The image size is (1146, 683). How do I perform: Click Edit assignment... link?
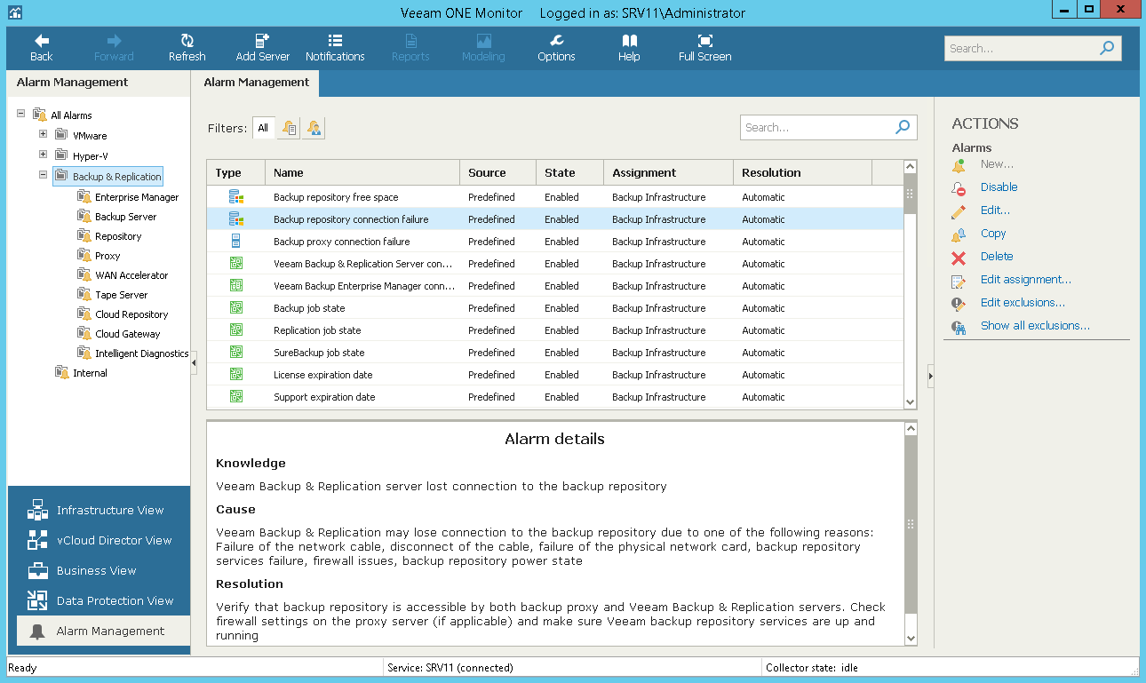pos(1025,280)
